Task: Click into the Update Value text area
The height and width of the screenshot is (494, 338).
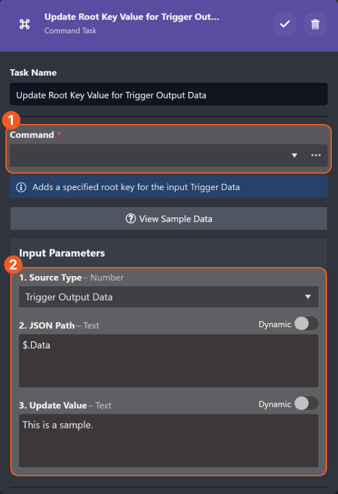Action: point(168,440)
